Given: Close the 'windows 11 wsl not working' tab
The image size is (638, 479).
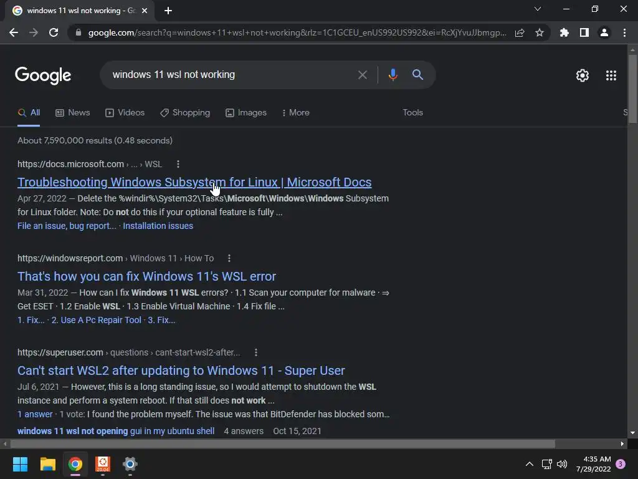Looking at the screenshot, I should tap(145, 11).
